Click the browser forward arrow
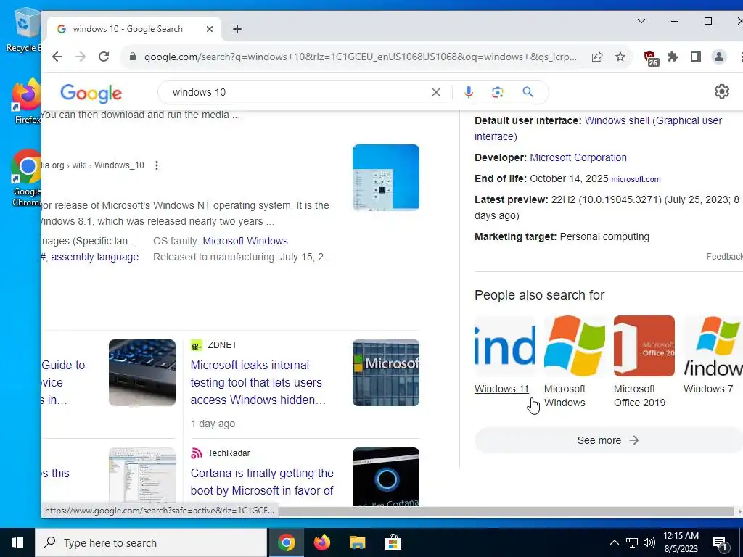The width and height of the screenshot is (743, 557). click(81, 57)
